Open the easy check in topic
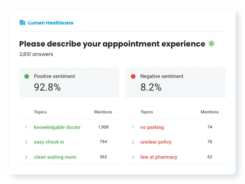The height and width of the screenshot is (184, 245). (49, 142)
